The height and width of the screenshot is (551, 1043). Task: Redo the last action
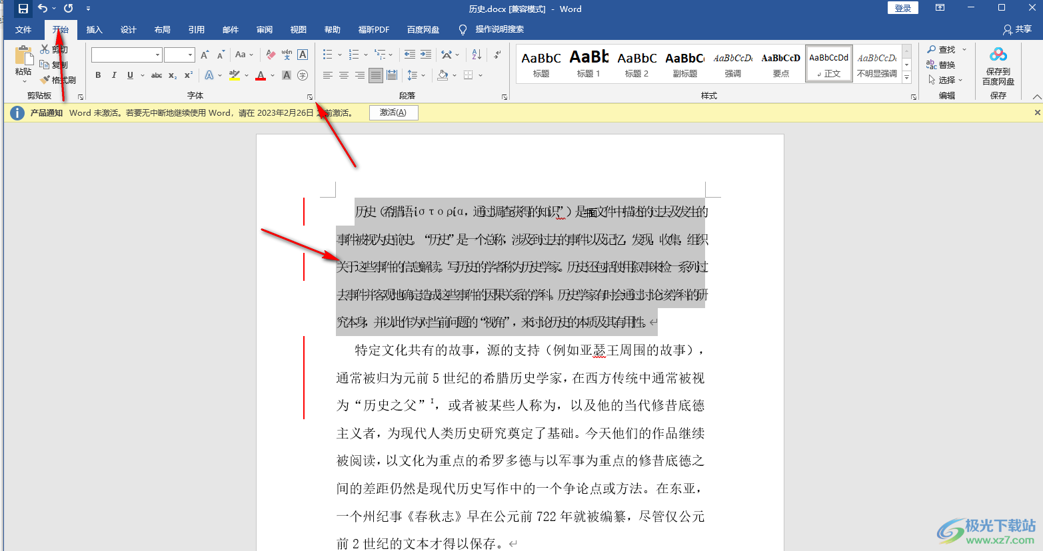tap(68, 9)
